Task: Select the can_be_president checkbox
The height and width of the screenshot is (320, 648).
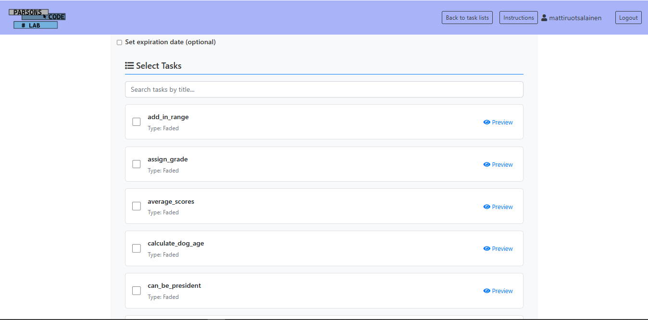Action: click(137, 290)
